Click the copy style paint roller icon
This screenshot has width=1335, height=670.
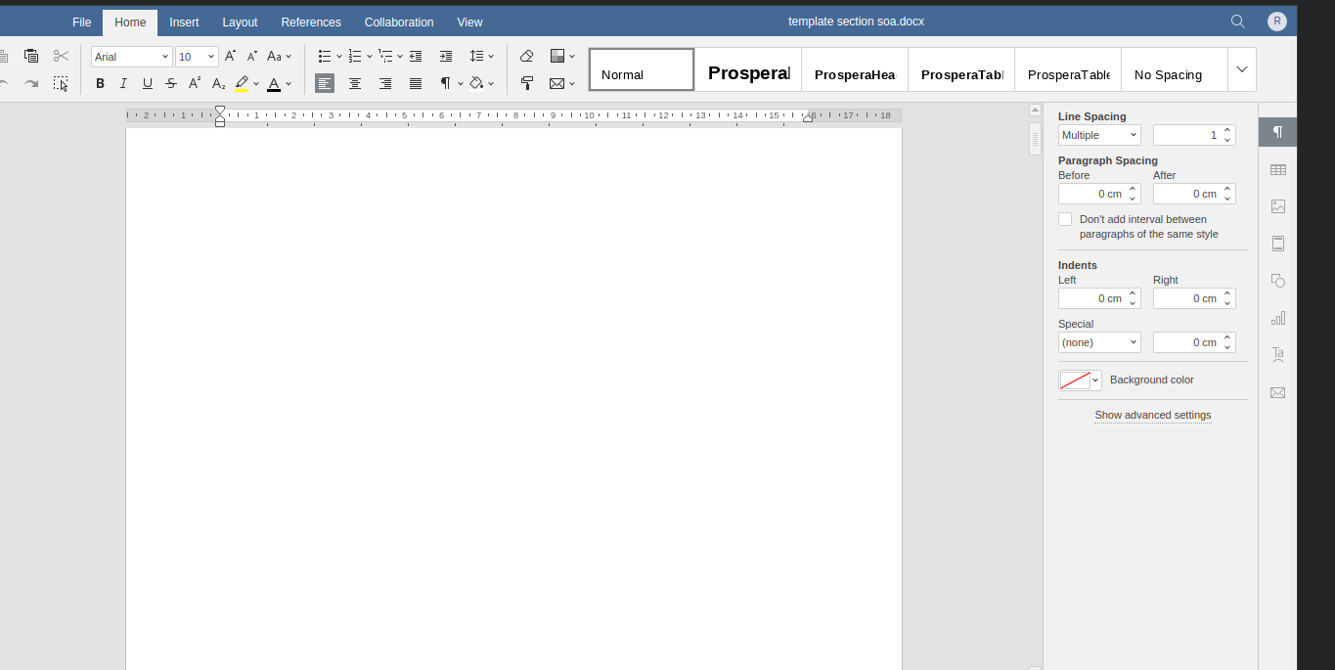click(526, 84)
